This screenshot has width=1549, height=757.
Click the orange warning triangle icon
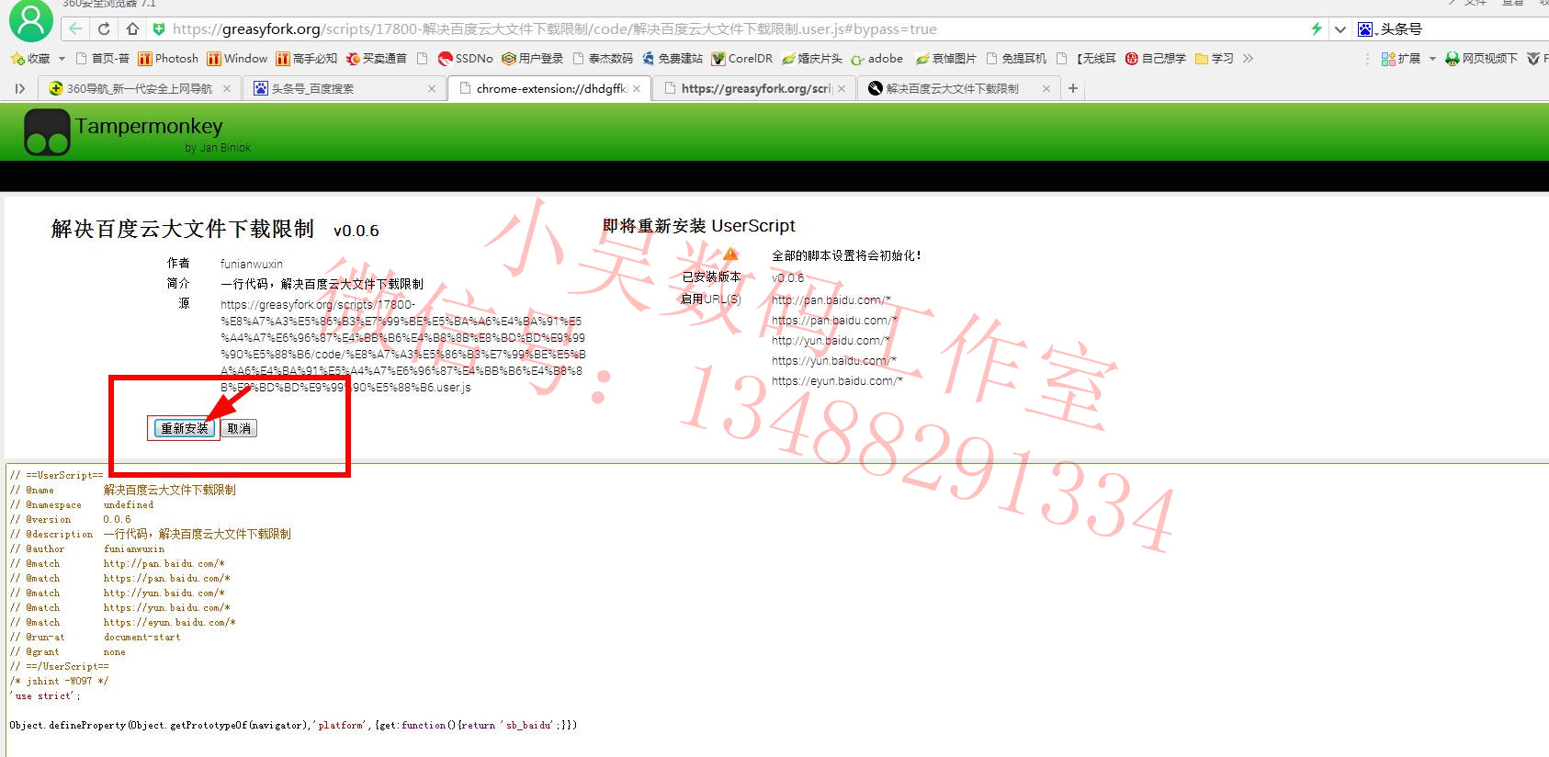[x=730, y=254]
